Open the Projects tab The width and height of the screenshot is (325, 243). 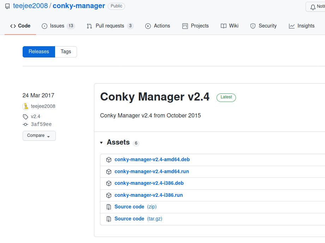pos(195,26)
